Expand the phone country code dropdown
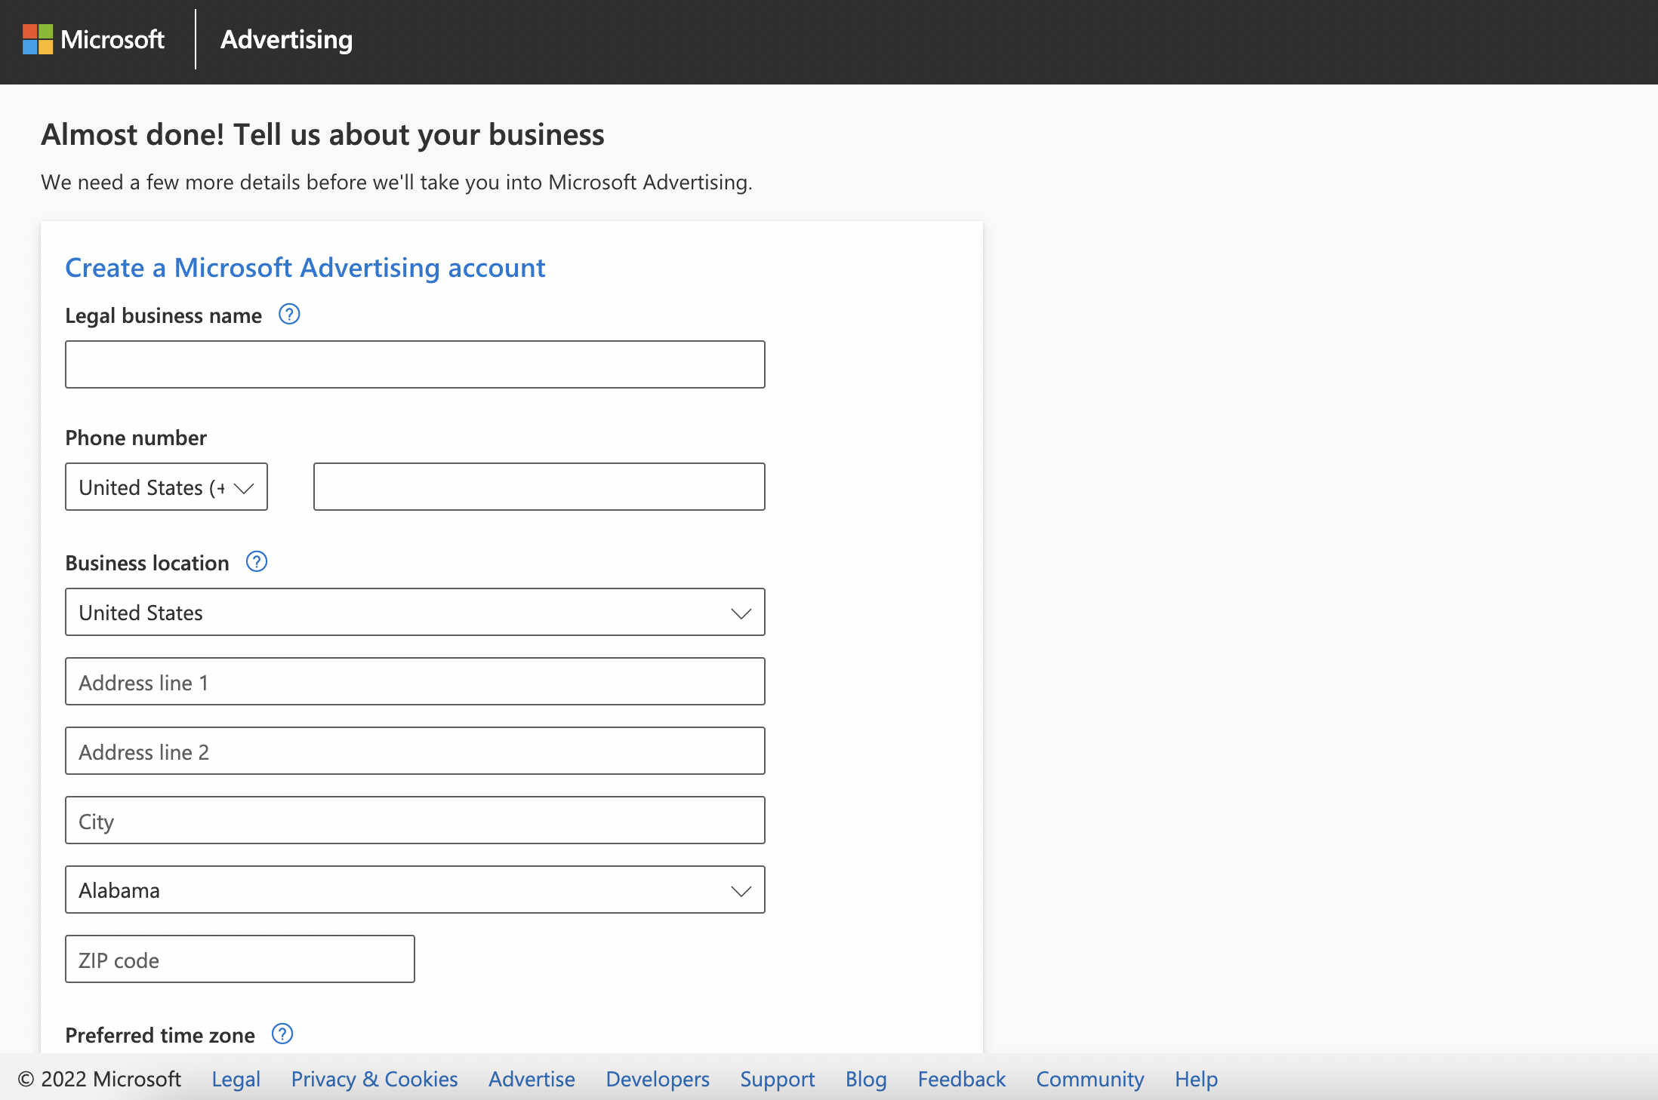This screenshot has height=1100, width=1658. (x=166, y=487)
